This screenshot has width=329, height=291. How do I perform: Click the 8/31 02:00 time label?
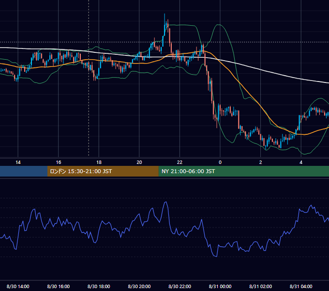pos(261,286)
